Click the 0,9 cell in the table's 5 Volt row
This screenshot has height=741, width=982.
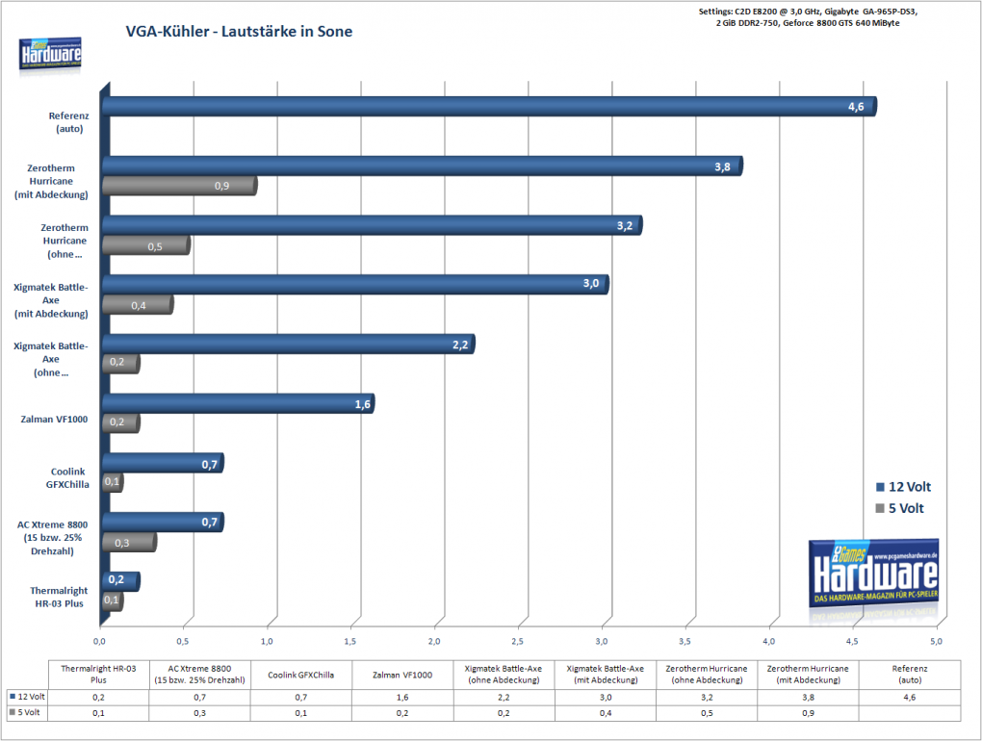point(808,713)
